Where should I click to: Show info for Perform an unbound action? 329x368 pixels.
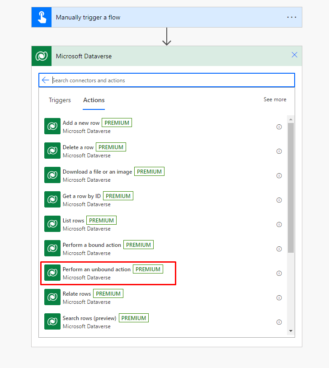click(279, 273)
